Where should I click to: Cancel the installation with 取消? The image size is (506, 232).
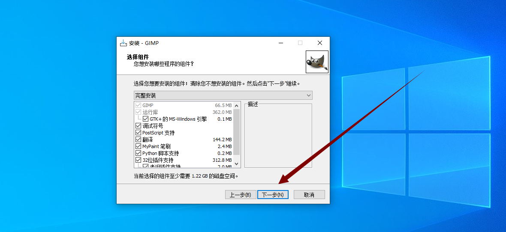[x=309, y=195]
